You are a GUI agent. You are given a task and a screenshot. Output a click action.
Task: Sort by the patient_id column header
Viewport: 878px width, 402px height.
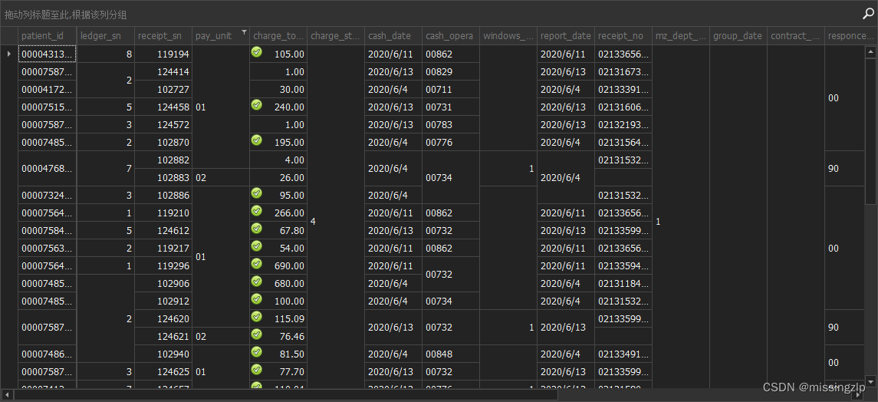tap(47, 36)
